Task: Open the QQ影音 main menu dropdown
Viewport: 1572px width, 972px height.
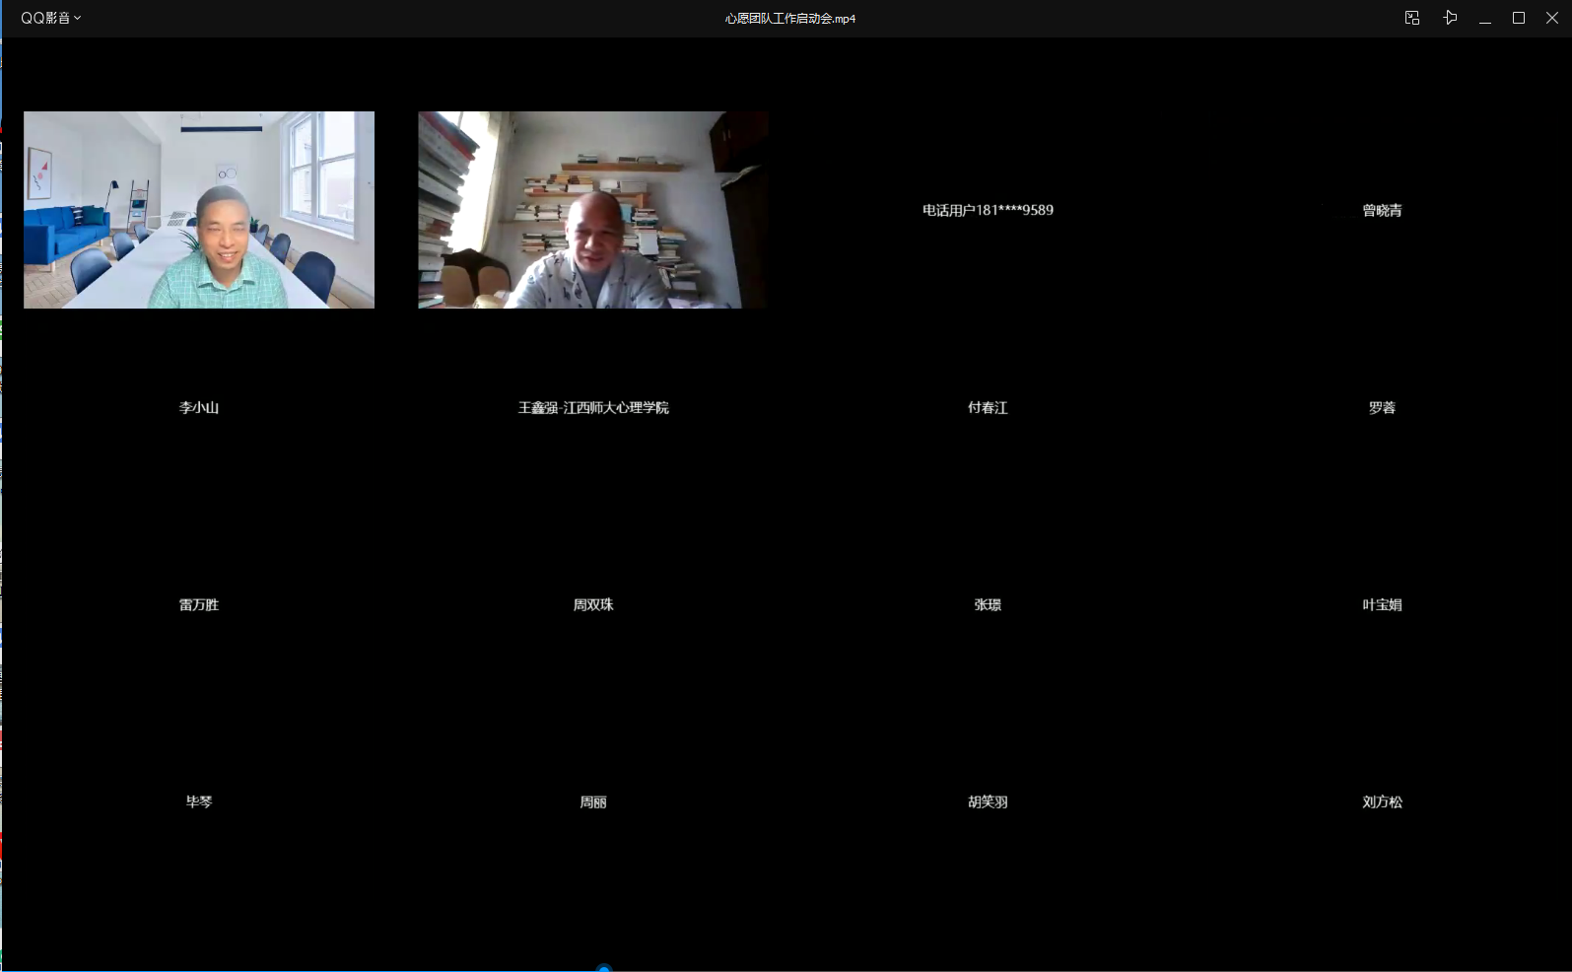Action: 50,18
